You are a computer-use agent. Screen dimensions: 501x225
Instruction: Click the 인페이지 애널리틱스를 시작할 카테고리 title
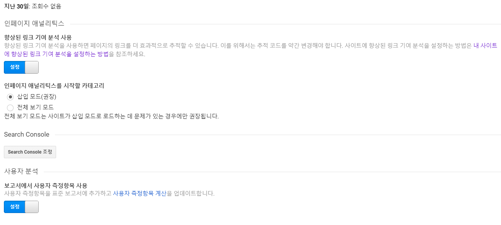(54, 86)
